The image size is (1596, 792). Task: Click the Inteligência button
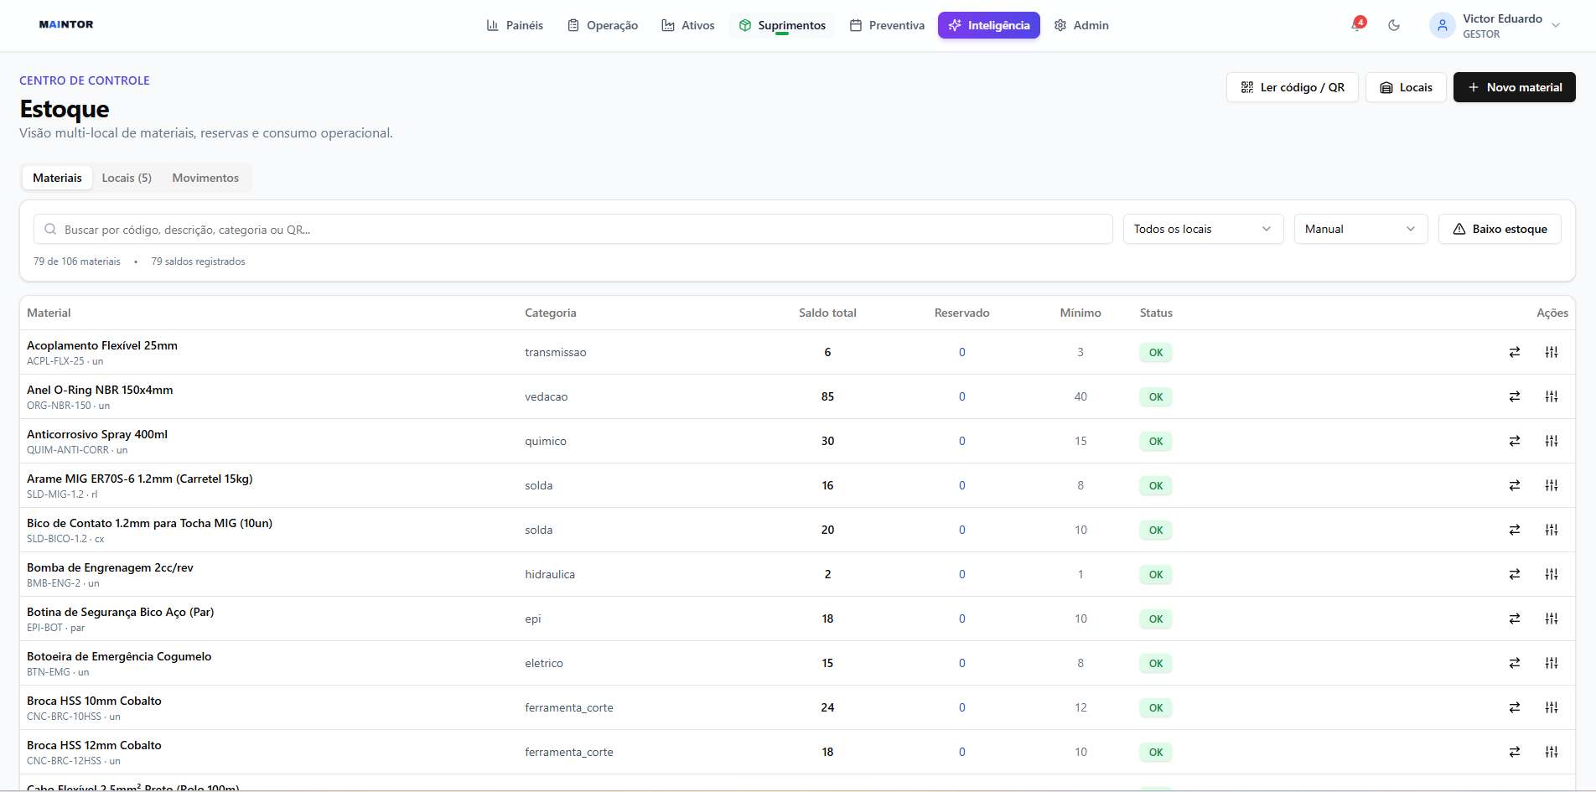coord(989,25)
